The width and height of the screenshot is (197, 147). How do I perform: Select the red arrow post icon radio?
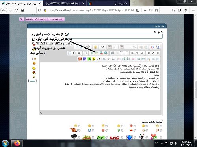(x=135, y=130)
